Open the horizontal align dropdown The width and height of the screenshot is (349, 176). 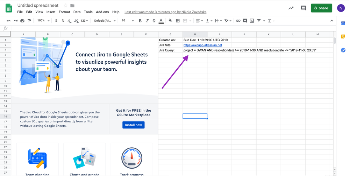point(199,21)
